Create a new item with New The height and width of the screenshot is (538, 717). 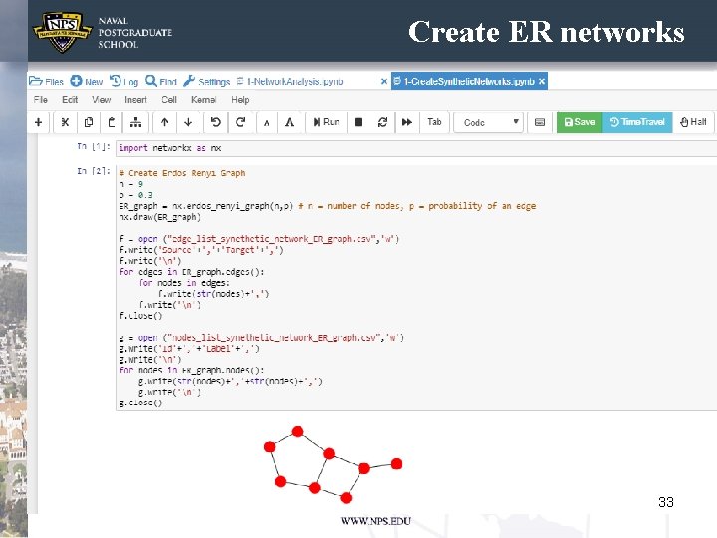point(87,82)
